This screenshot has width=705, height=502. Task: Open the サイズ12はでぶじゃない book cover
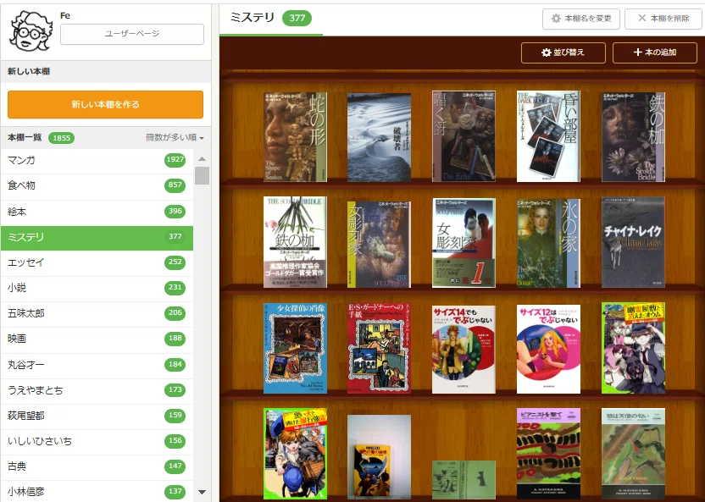[x=548, y=349]
